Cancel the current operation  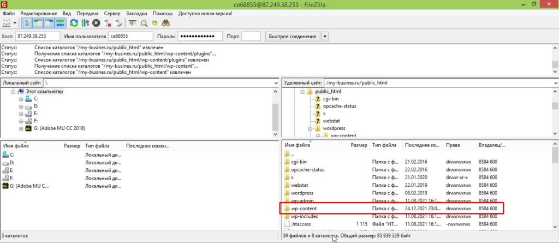pyautogui.click(x=96, y=23)
